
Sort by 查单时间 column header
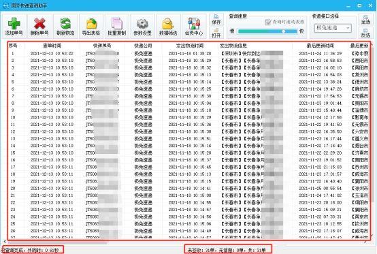click(52, 46)
